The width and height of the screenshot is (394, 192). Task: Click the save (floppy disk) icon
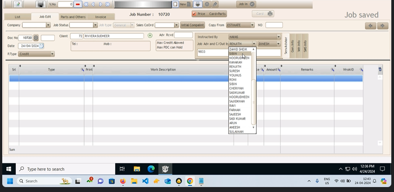(x=41, y=4)
